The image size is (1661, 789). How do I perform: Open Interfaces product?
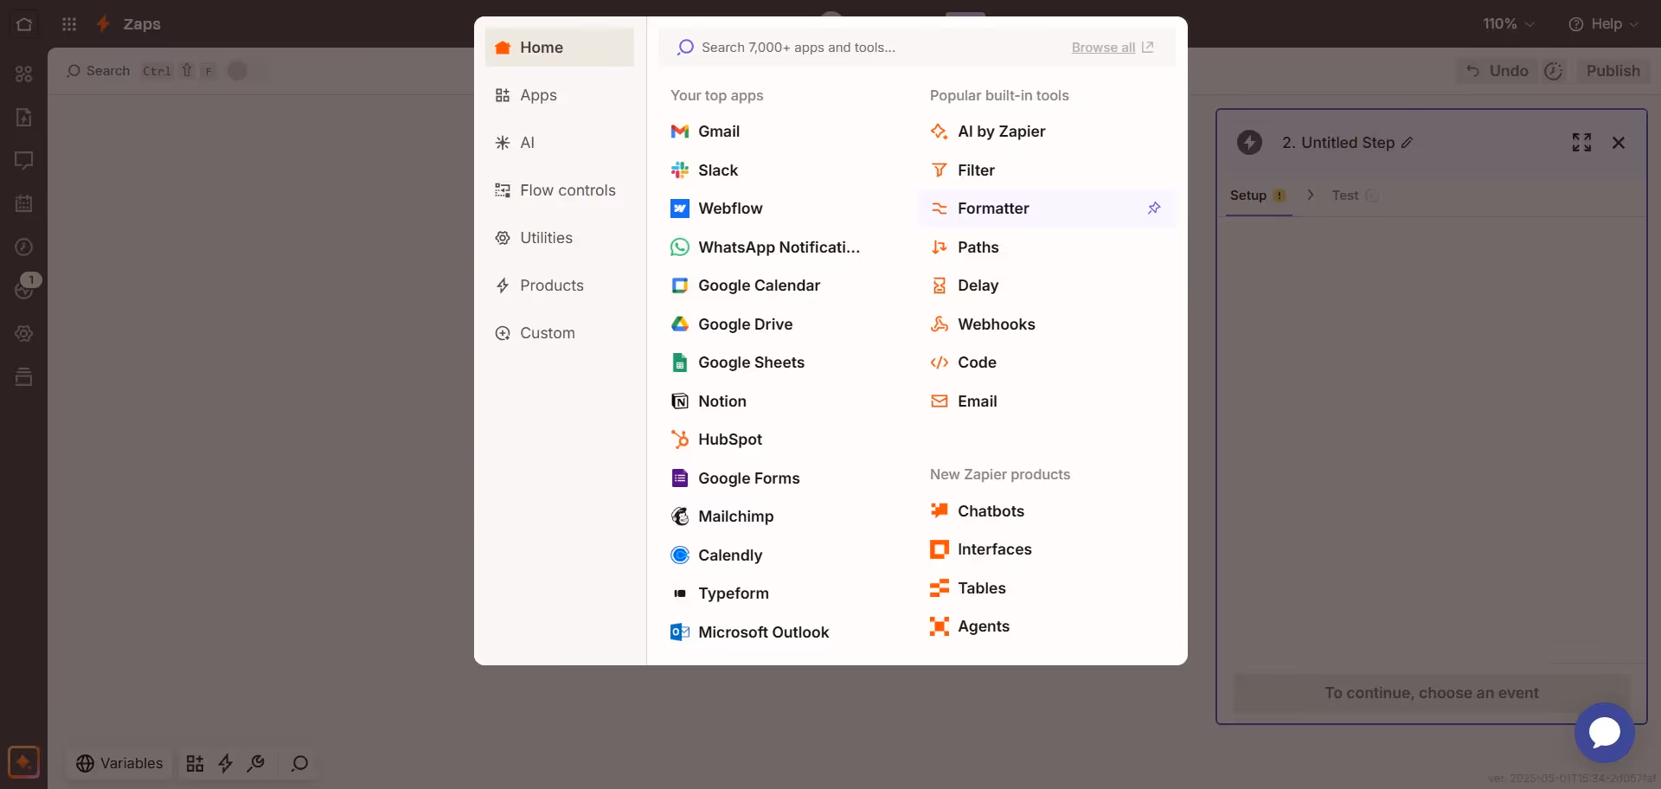980,549
